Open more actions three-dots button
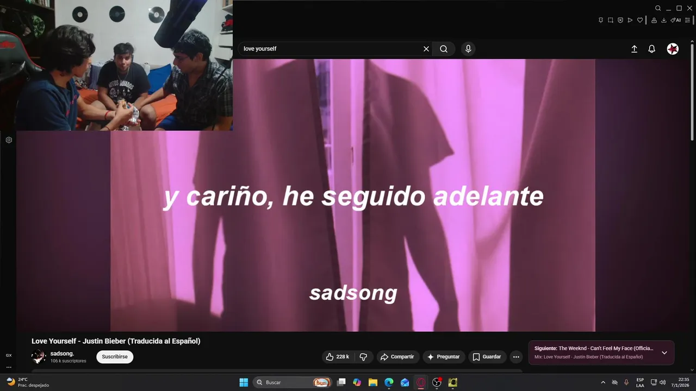 click(516, 357)
